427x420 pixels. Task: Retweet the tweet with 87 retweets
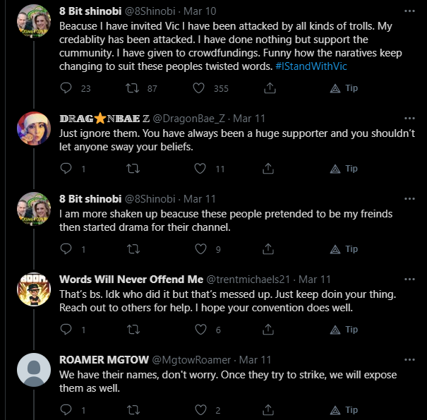pos(133,88)
